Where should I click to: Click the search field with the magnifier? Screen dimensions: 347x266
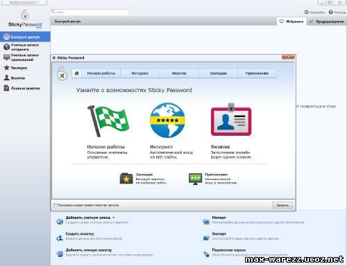(x=90, y=12)
